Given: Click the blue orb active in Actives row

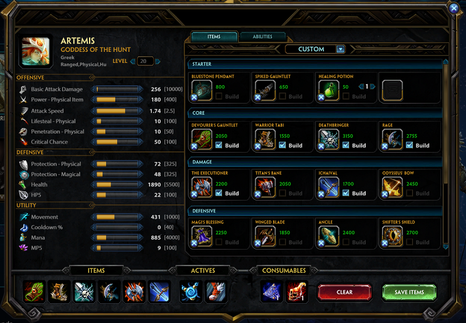Looking at the screenshot, I should pyautogui.click(x=191, y=292).
